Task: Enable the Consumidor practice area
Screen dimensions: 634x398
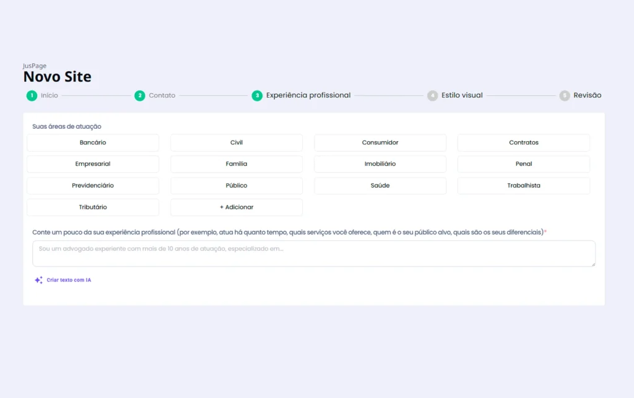Action: point(380,143)
